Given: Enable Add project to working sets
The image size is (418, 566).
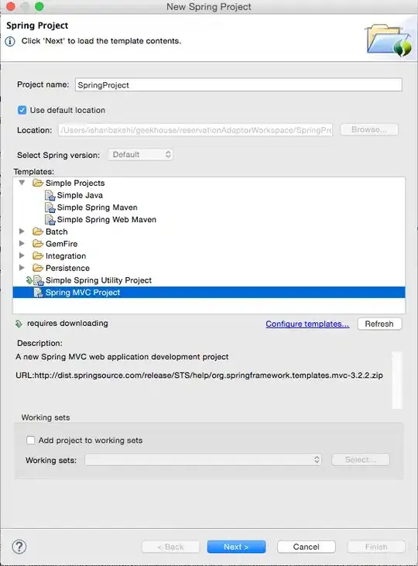Looking at the screenshot, I should (x=30, y=440).
